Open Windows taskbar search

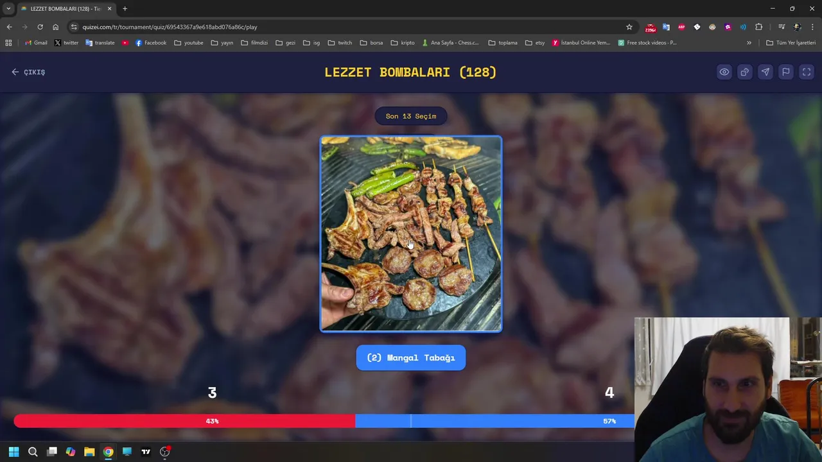point(33,452)
